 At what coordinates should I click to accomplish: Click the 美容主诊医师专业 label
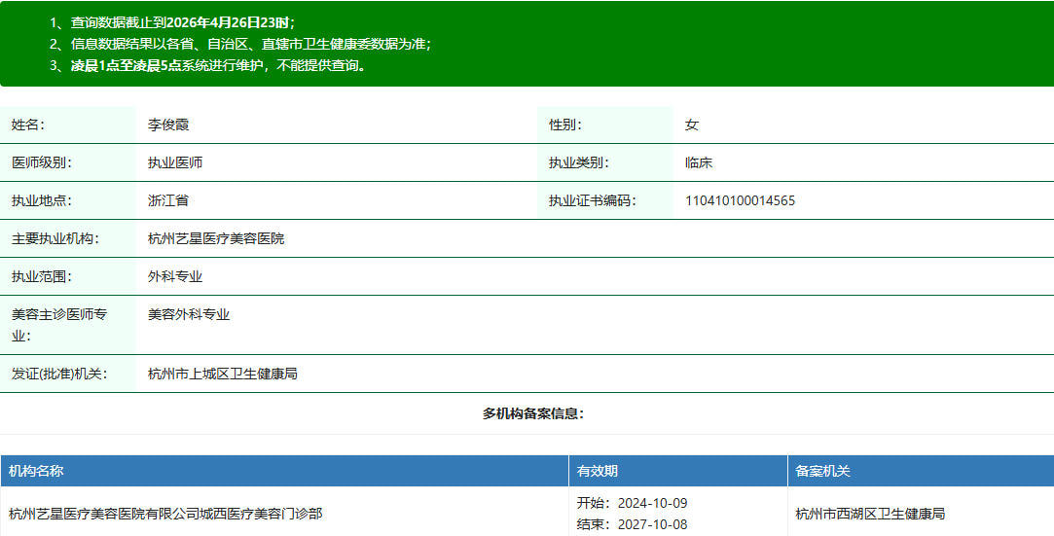pyautogui.click(x=59, y=325)
